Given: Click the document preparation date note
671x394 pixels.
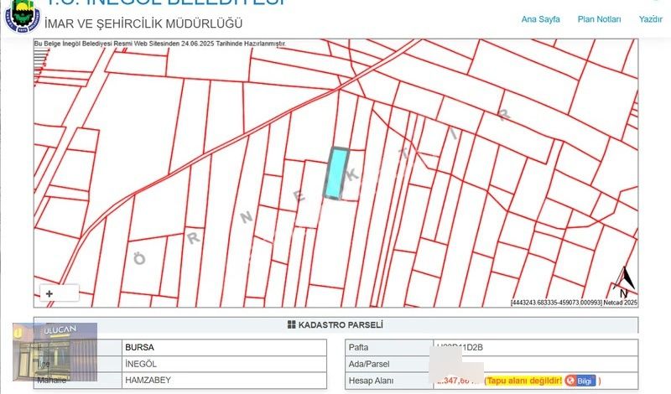Looking at the screenshot, I should [160, 44].
